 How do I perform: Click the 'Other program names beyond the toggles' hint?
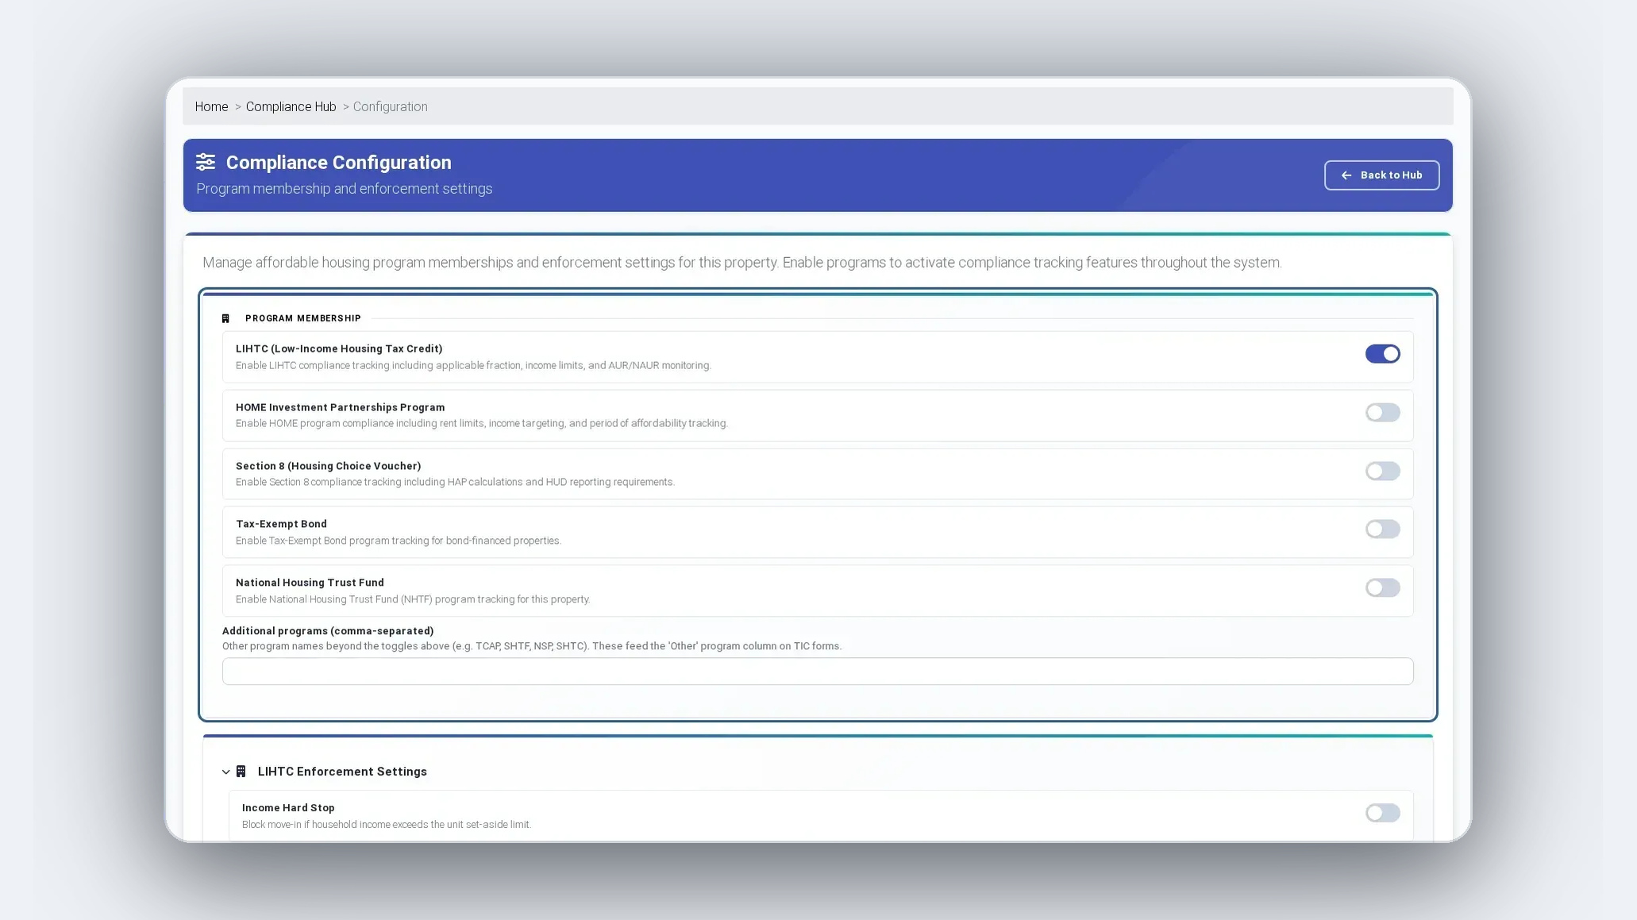click(x=531, y=646)
